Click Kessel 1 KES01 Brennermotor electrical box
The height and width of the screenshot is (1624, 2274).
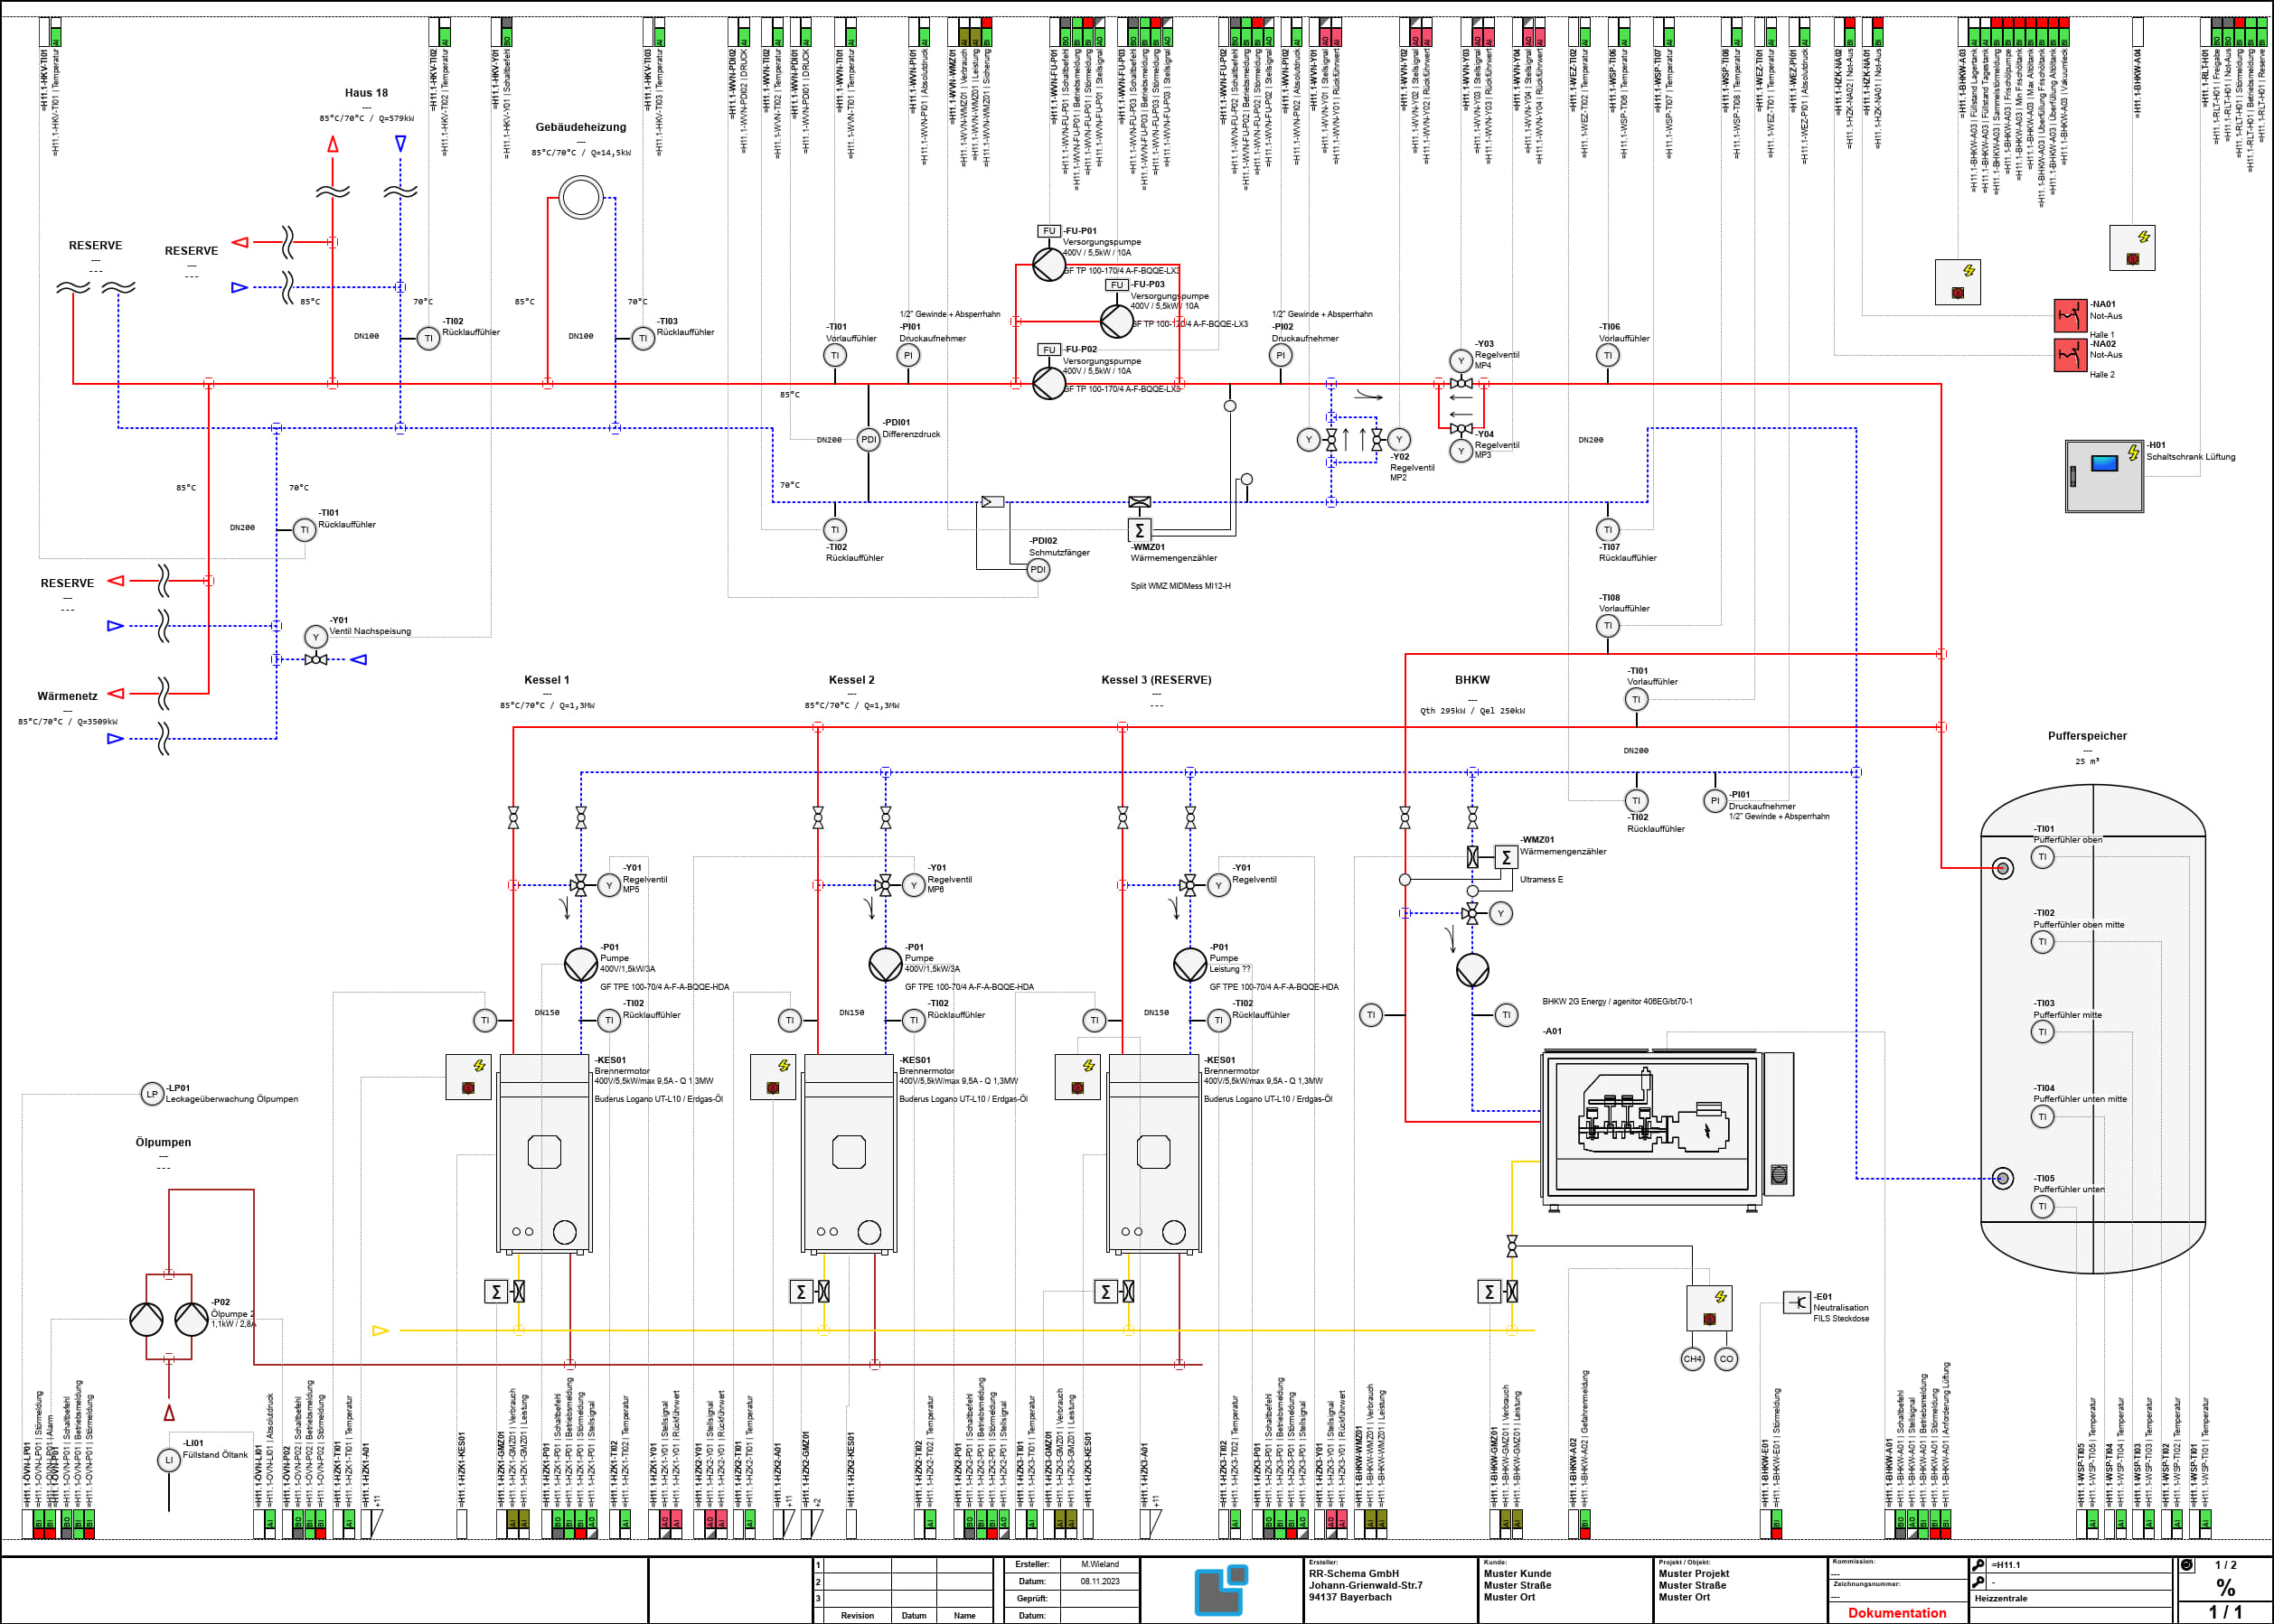[x=468, y=1077]
